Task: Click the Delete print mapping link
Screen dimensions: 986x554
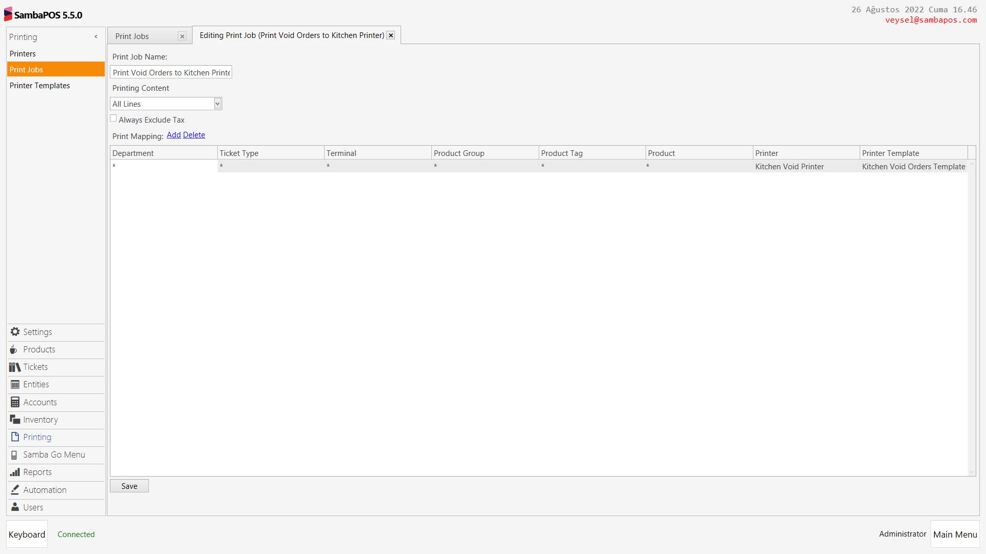Action: (x=194, y=135)
